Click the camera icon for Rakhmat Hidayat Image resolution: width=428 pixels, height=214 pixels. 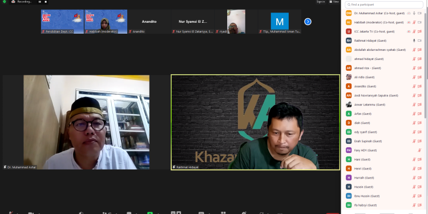[419, 41]
